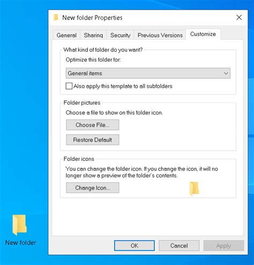Confirm with the OK button

[x=135, y=246]
